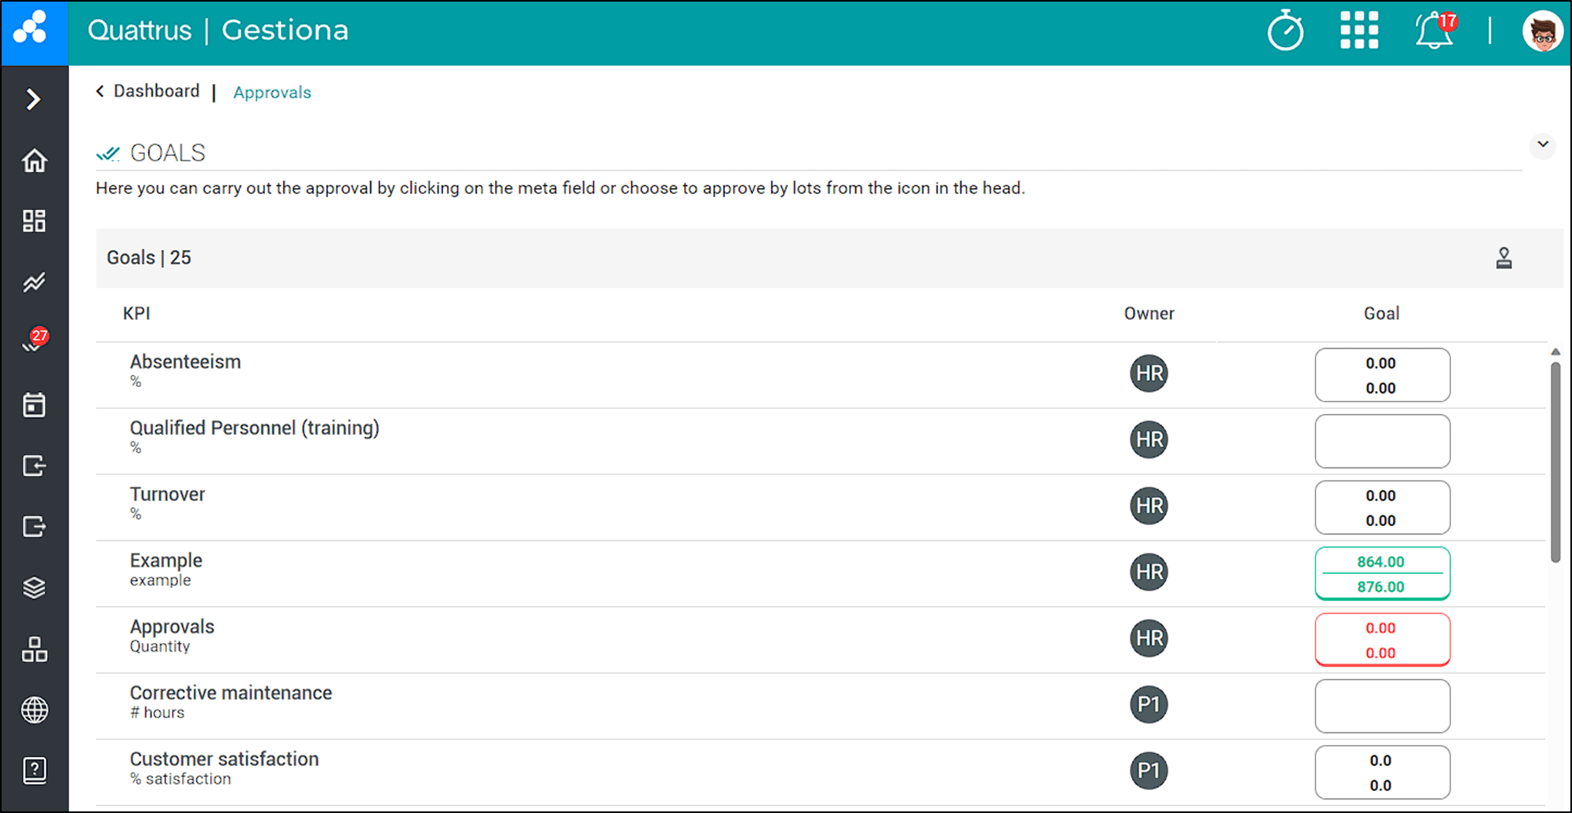The width and height of the screenshot is (1572, 813).
Task: Open the stopwatch timer icon
Action: click(x=1286, y=31)
